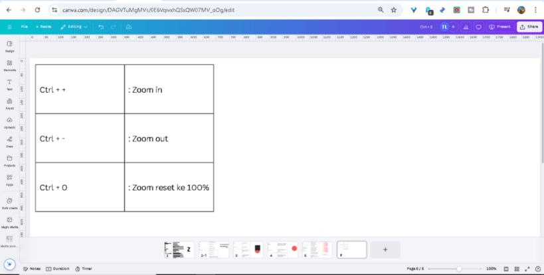The height and width of the screenshot is (275, 544).
Task: Go back in browser history
Action: click(x=9, y=10)
